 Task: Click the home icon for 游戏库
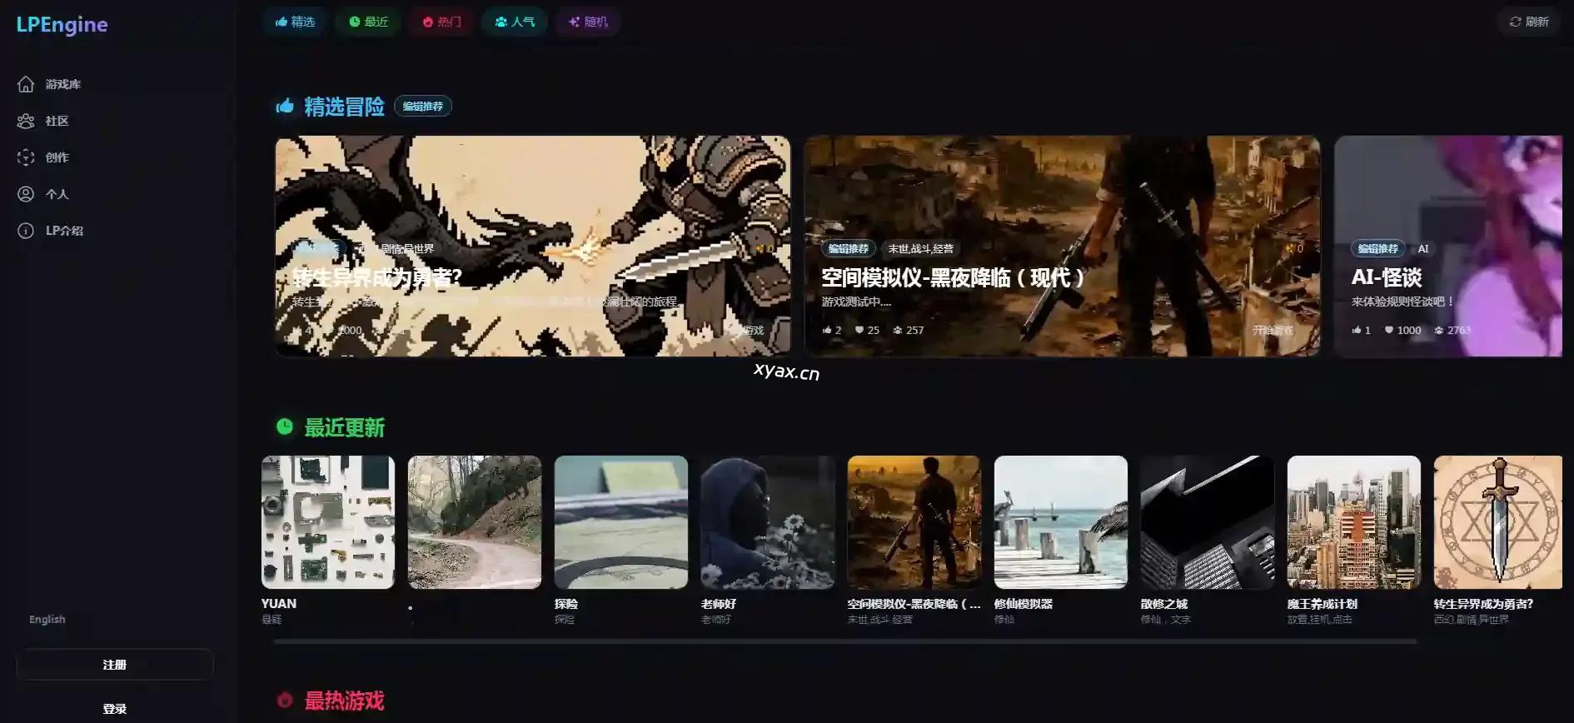(26, 84)
